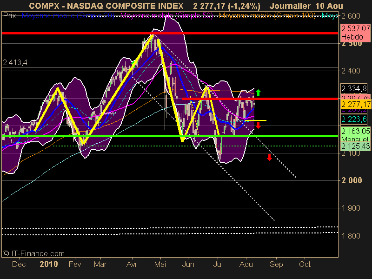Click the green up arrow near 2 334,8
This screenshot has width=372, height=279.
click(259, 93)
